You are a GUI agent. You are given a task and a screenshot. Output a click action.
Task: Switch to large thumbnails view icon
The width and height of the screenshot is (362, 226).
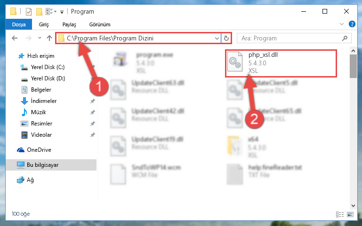click(x=350, y=214)
